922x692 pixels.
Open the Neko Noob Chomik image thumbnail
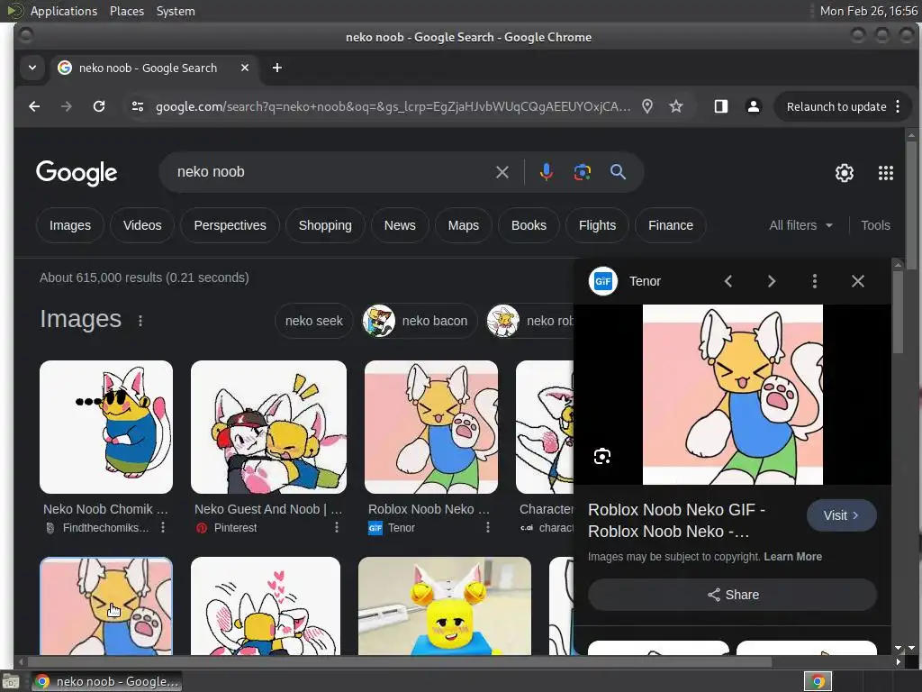coord(106,427)
